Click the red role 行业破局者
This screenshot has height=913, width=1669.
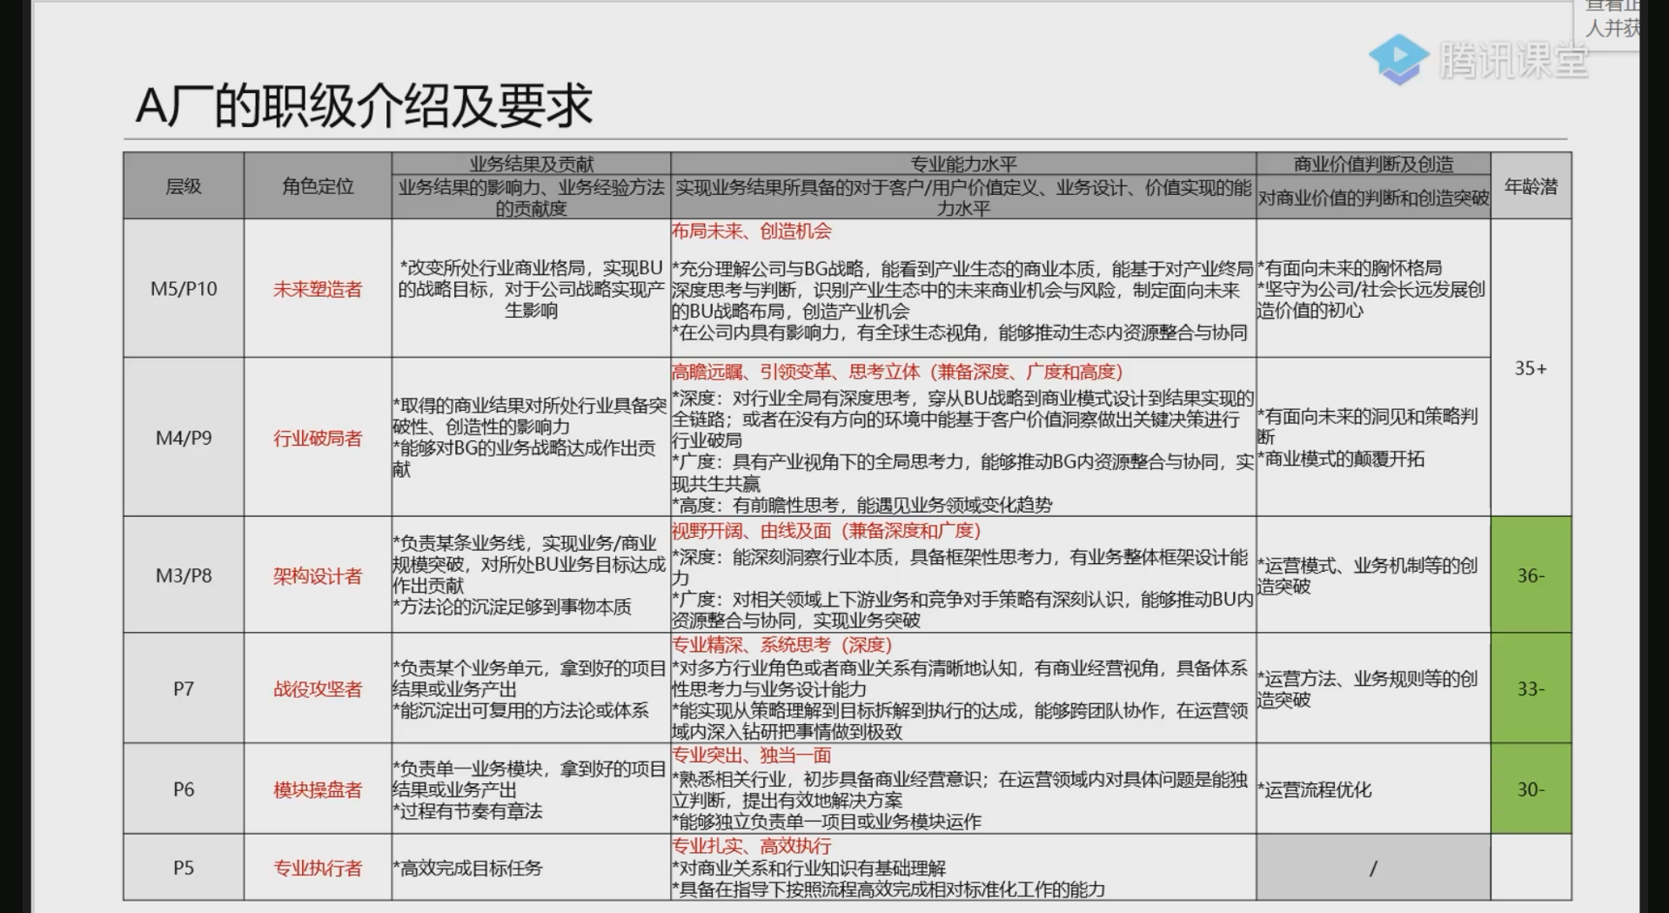tap(318, 439)
